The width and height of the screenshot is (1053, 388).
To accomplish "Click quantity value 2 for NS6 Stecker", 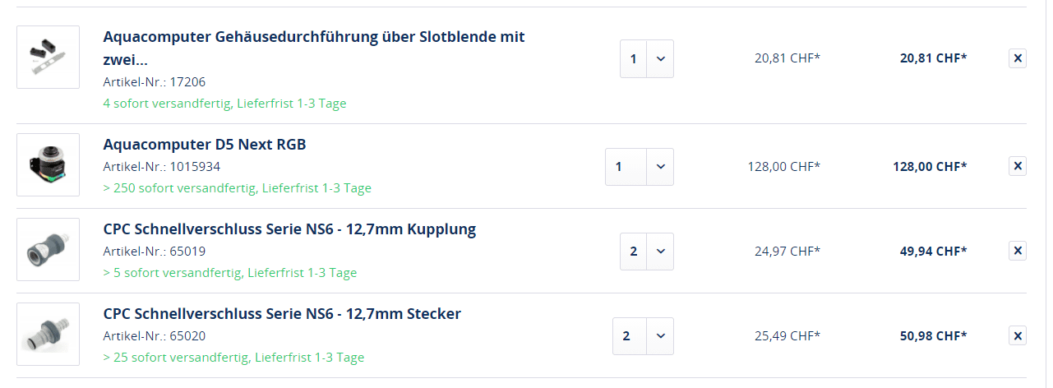I will pyautogui.click(x=629, y=336).
